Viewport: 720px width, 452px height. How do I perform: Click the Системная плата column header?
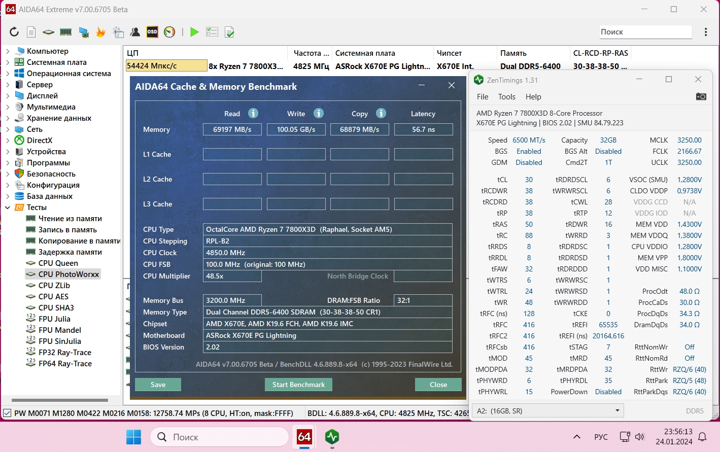tap(383, 53)
